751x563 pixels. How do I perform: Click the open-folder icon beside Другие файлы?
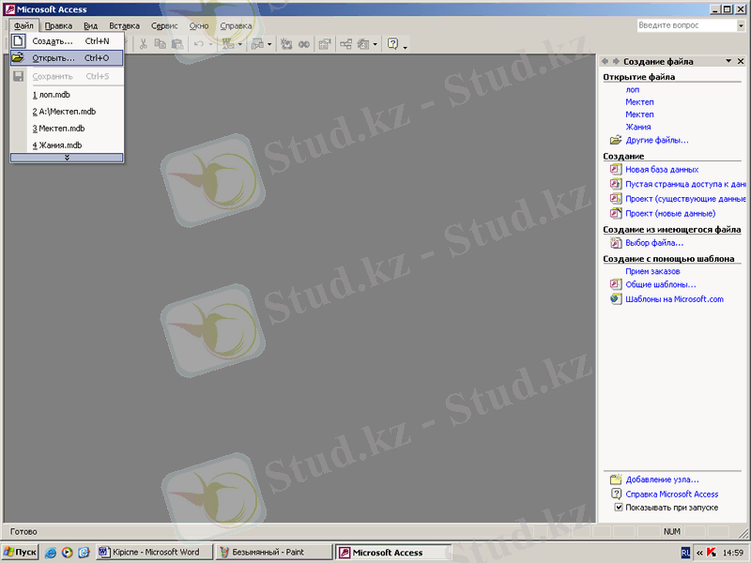pyautogui.click(x=616, y=140)
